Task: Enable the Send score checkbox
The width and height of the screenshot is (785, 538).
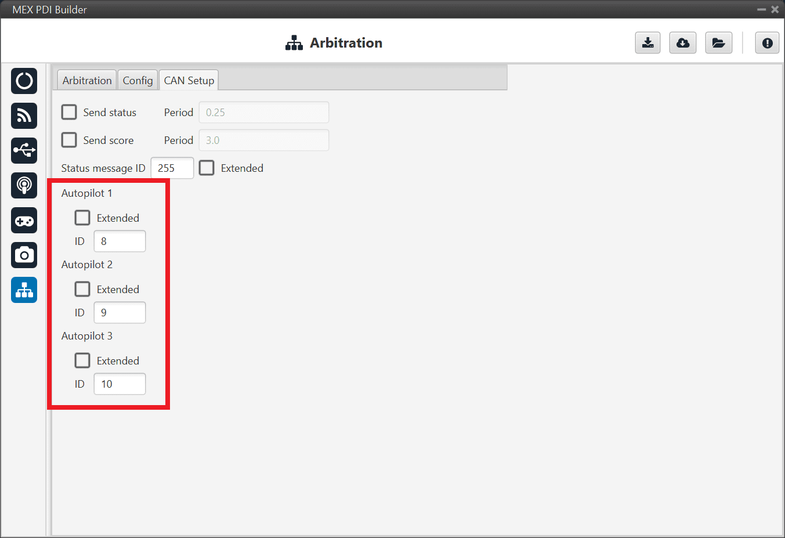Action: click(x=69, y=140)
